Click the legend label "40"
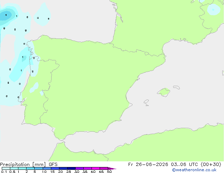Screen dimensions: 224x173 [93, 172]
